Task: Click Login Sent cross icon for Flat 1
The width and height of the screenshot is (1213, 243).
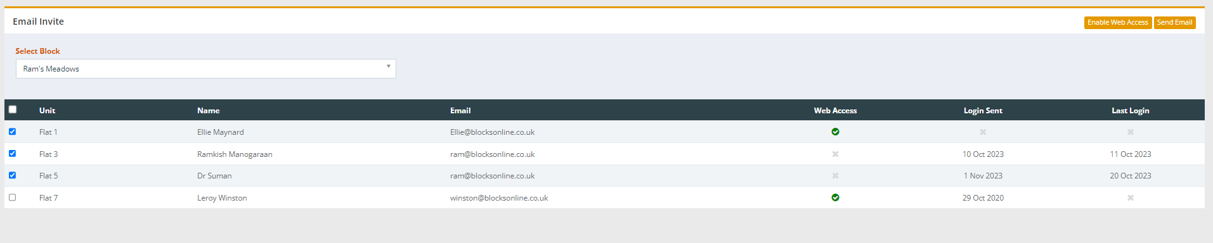Action: click(x=983, y=132)
